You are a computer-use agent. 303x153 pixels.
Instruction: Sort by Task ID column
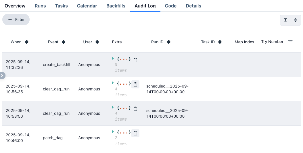220,42
